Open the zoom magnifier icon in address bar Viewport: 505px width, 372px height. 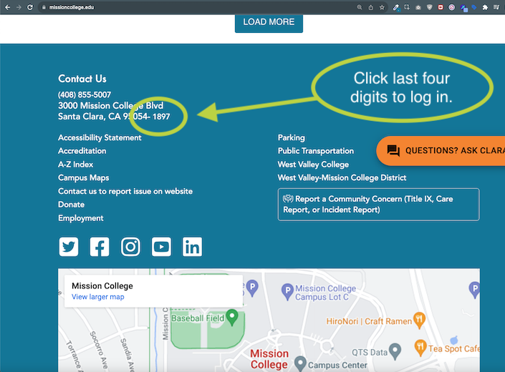click(360, 7)
